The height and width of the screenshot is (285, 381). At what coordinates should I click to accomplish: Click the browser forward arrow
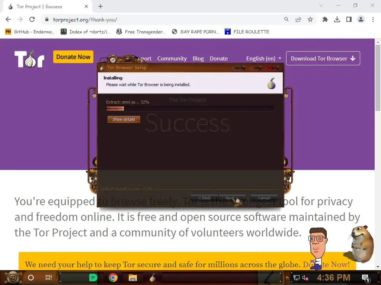tap(20, 19)
